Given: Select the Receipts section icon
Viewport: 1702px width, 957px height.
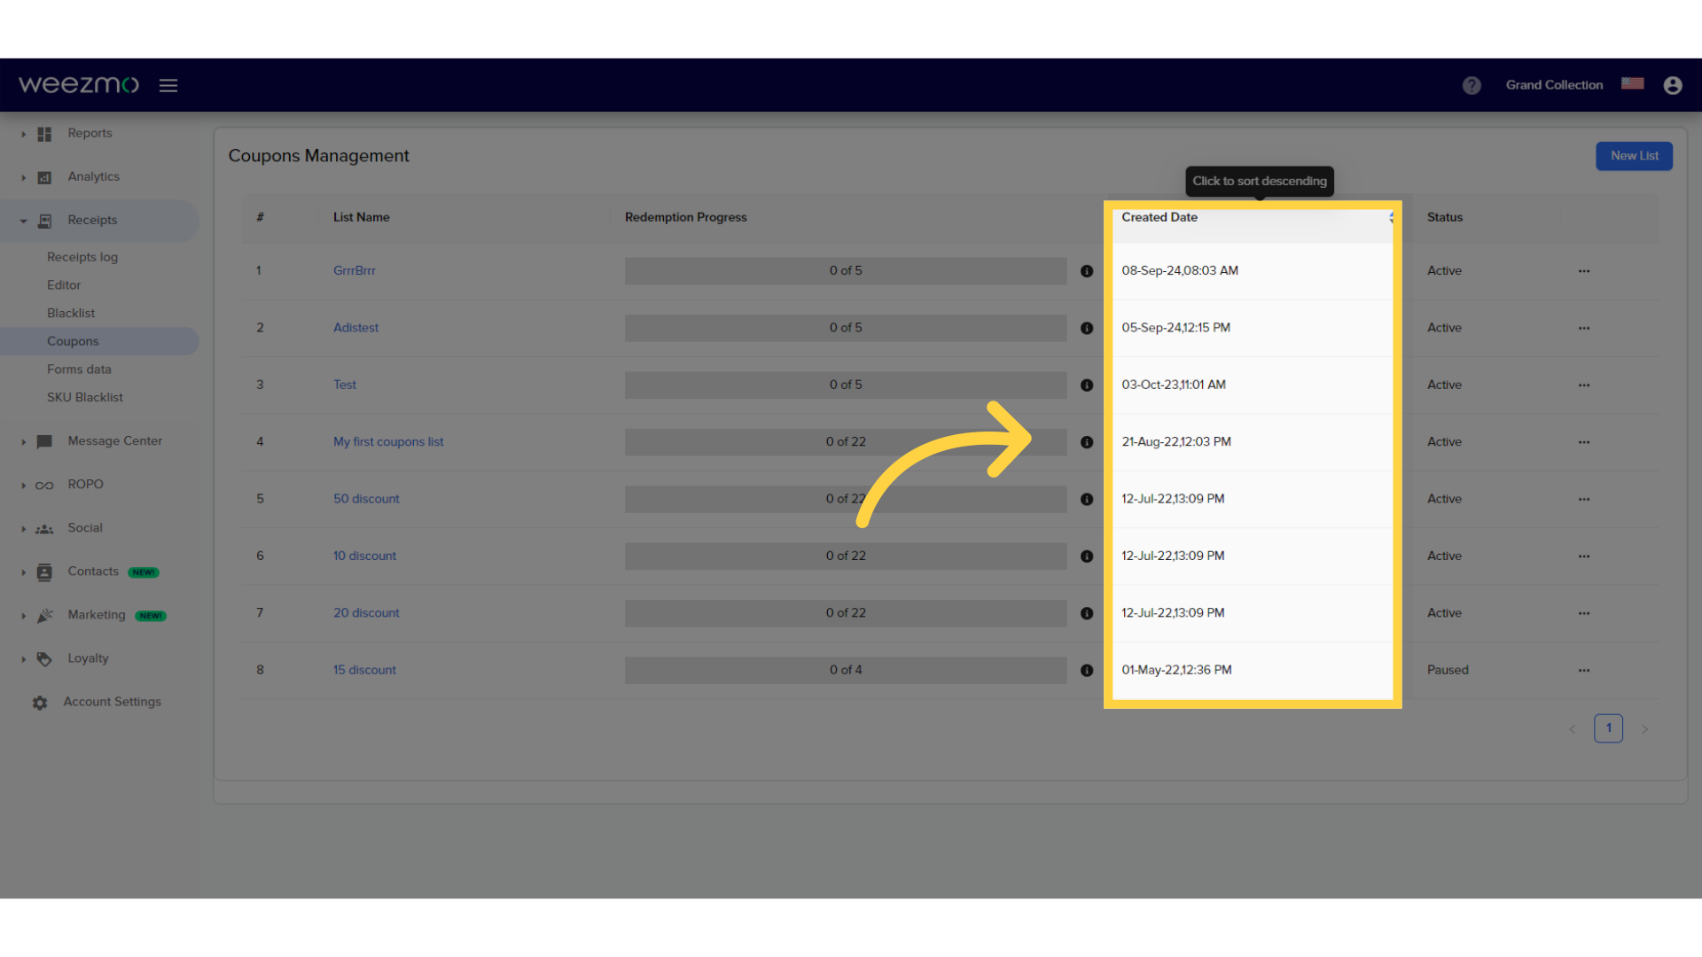Looking at the screenshot, I should [43, 220].
